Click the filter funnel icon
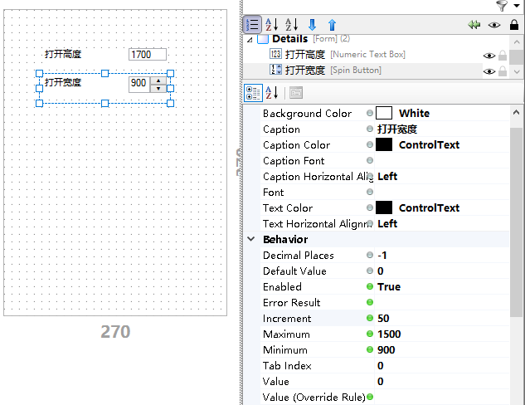 (x=502, y=6)
